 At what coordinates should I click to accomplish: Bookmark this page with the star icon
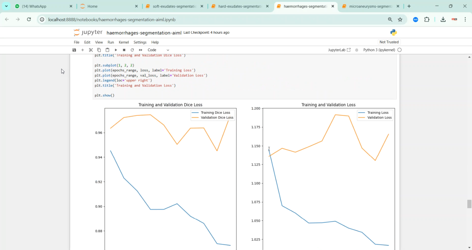tap(400, 20)
